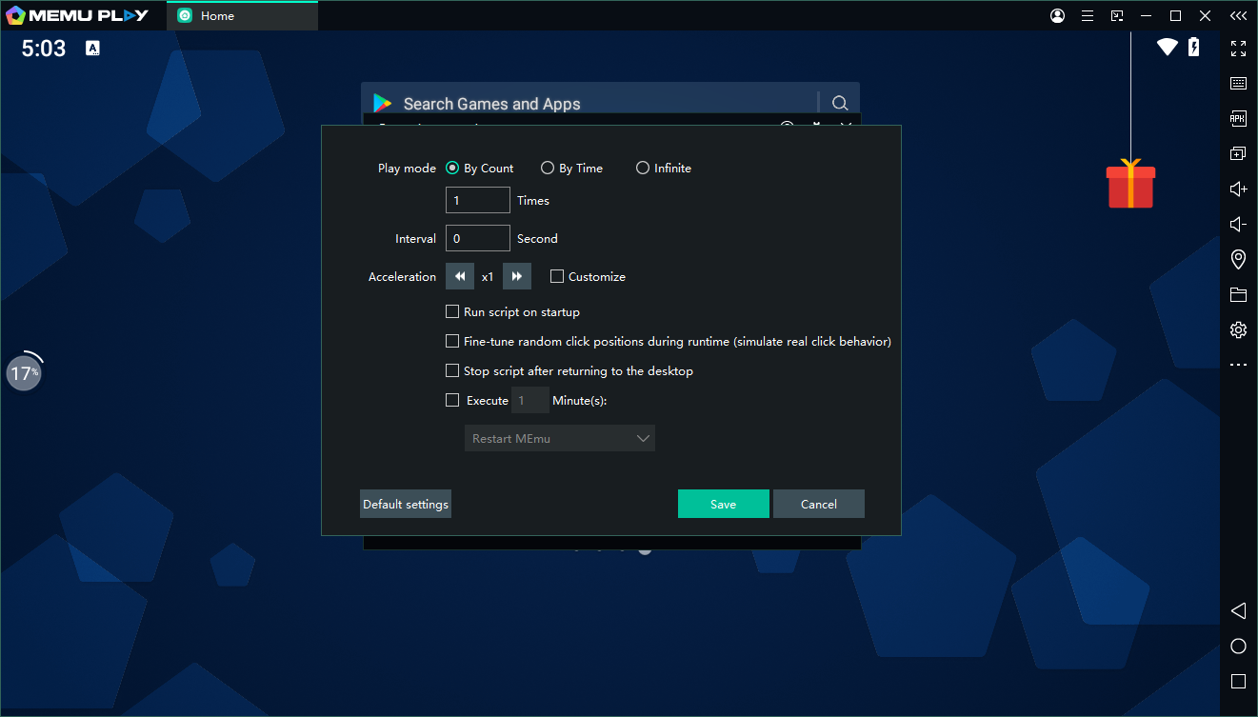Image resolution: width=1258 pixels, height=717 pixels.
Task: Open the shared folder icon
Action: tap(1238, 294)
